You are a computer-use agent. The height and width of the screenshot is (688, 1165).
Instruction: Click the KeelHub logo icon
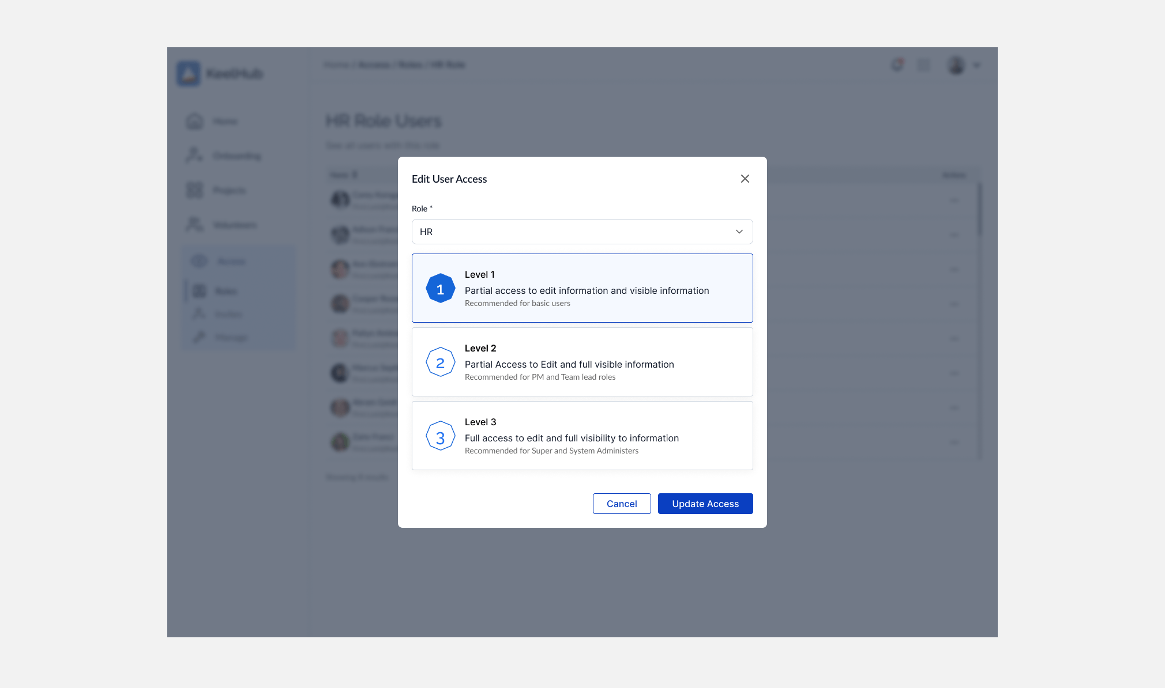189,74
